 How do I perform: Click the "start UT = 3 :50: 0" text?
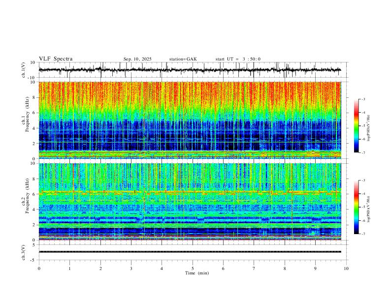click(238, 59)
